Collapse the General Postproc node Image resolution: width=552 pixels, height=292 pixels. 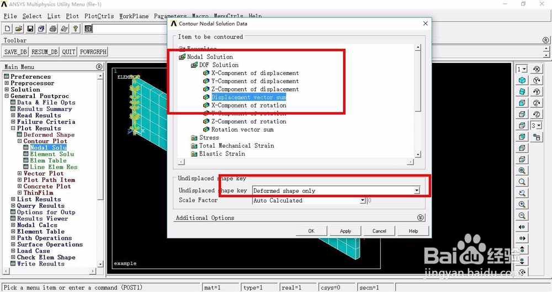point(6,96)
